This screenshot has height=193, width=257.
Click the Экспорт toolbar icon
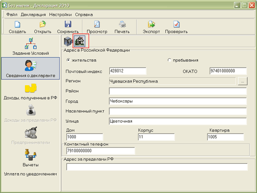point(151,24)
